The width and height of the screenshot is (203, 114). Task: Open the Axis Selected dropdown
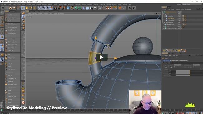177,65
